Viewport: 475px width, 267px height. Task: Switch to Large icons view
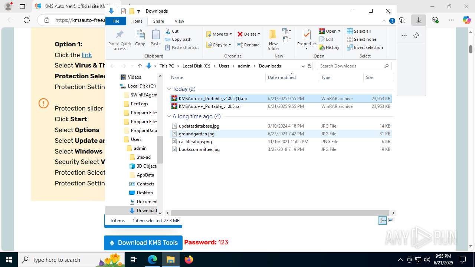point(390,220)
